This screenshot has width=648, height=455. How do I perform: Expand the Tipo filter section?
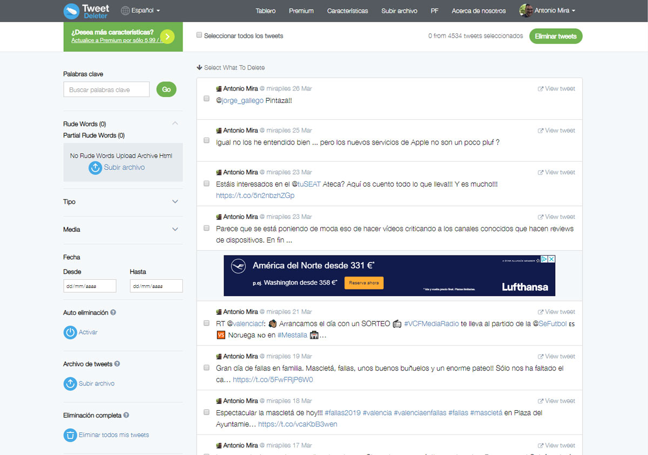coord(174,202)
